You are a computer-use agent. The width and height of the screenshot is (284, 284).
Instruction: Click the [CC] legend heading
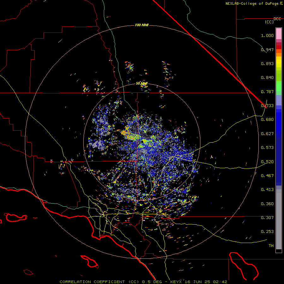click(269, 22)
